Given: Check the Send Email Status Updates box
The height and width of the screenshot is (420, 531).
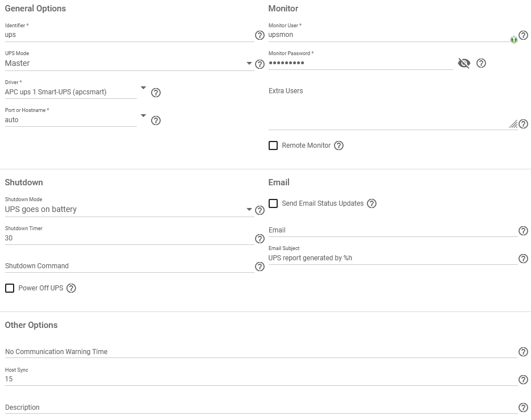Looking at the screenshot, I should (273, 203).
